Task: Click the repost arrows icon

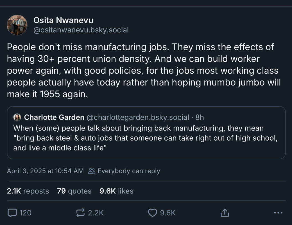Action: click(x=80, y=213)
